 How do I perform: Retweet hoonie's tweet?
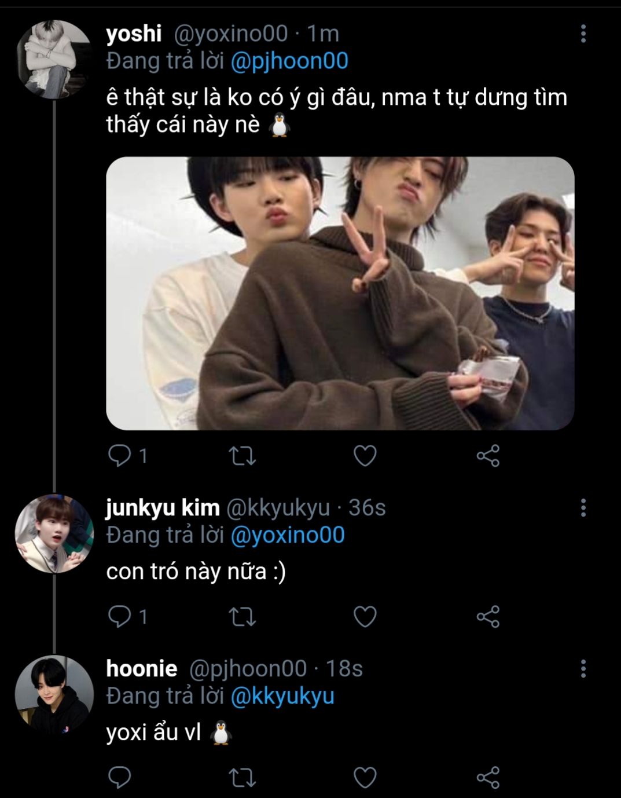pos(242,777)
